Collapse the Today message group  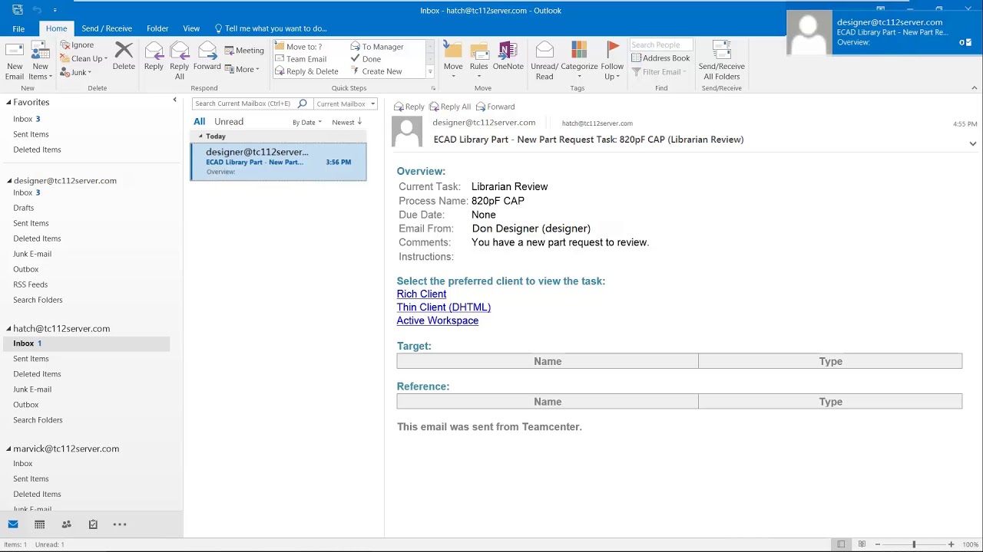point(201,136)
